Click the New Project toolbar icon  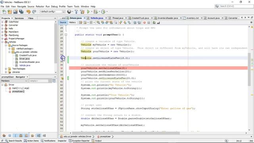10,12
